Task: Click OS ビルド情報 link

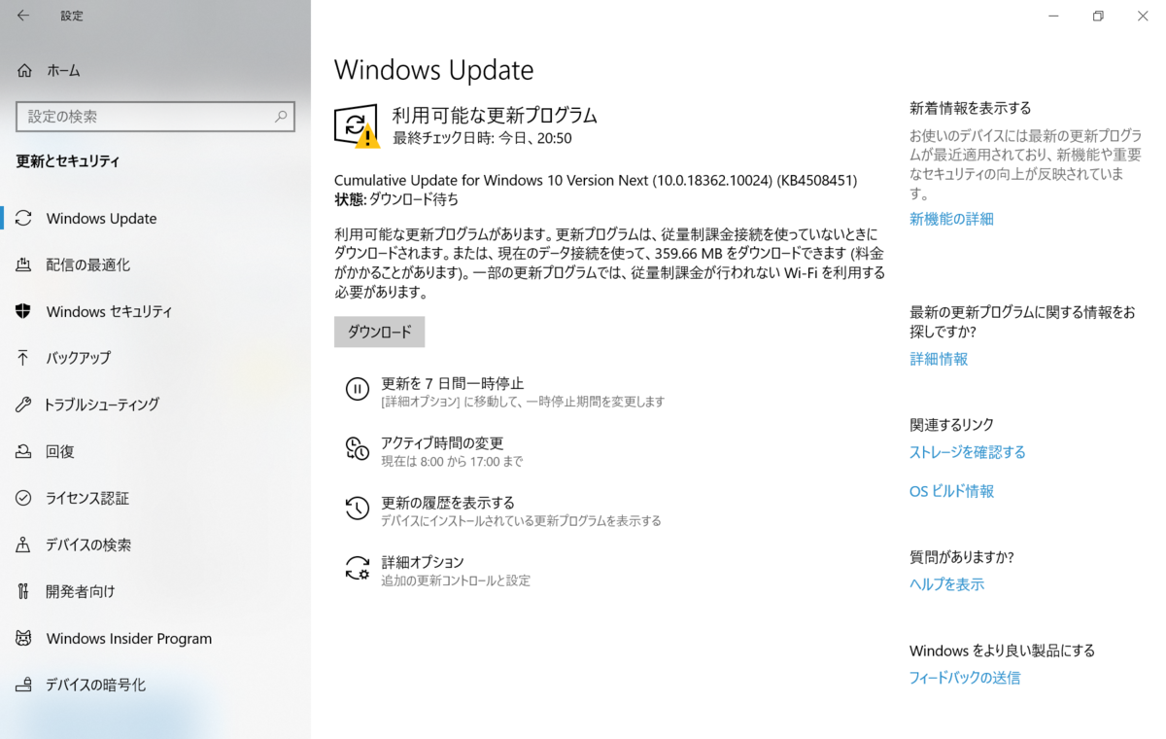Action: click(951, 491)
